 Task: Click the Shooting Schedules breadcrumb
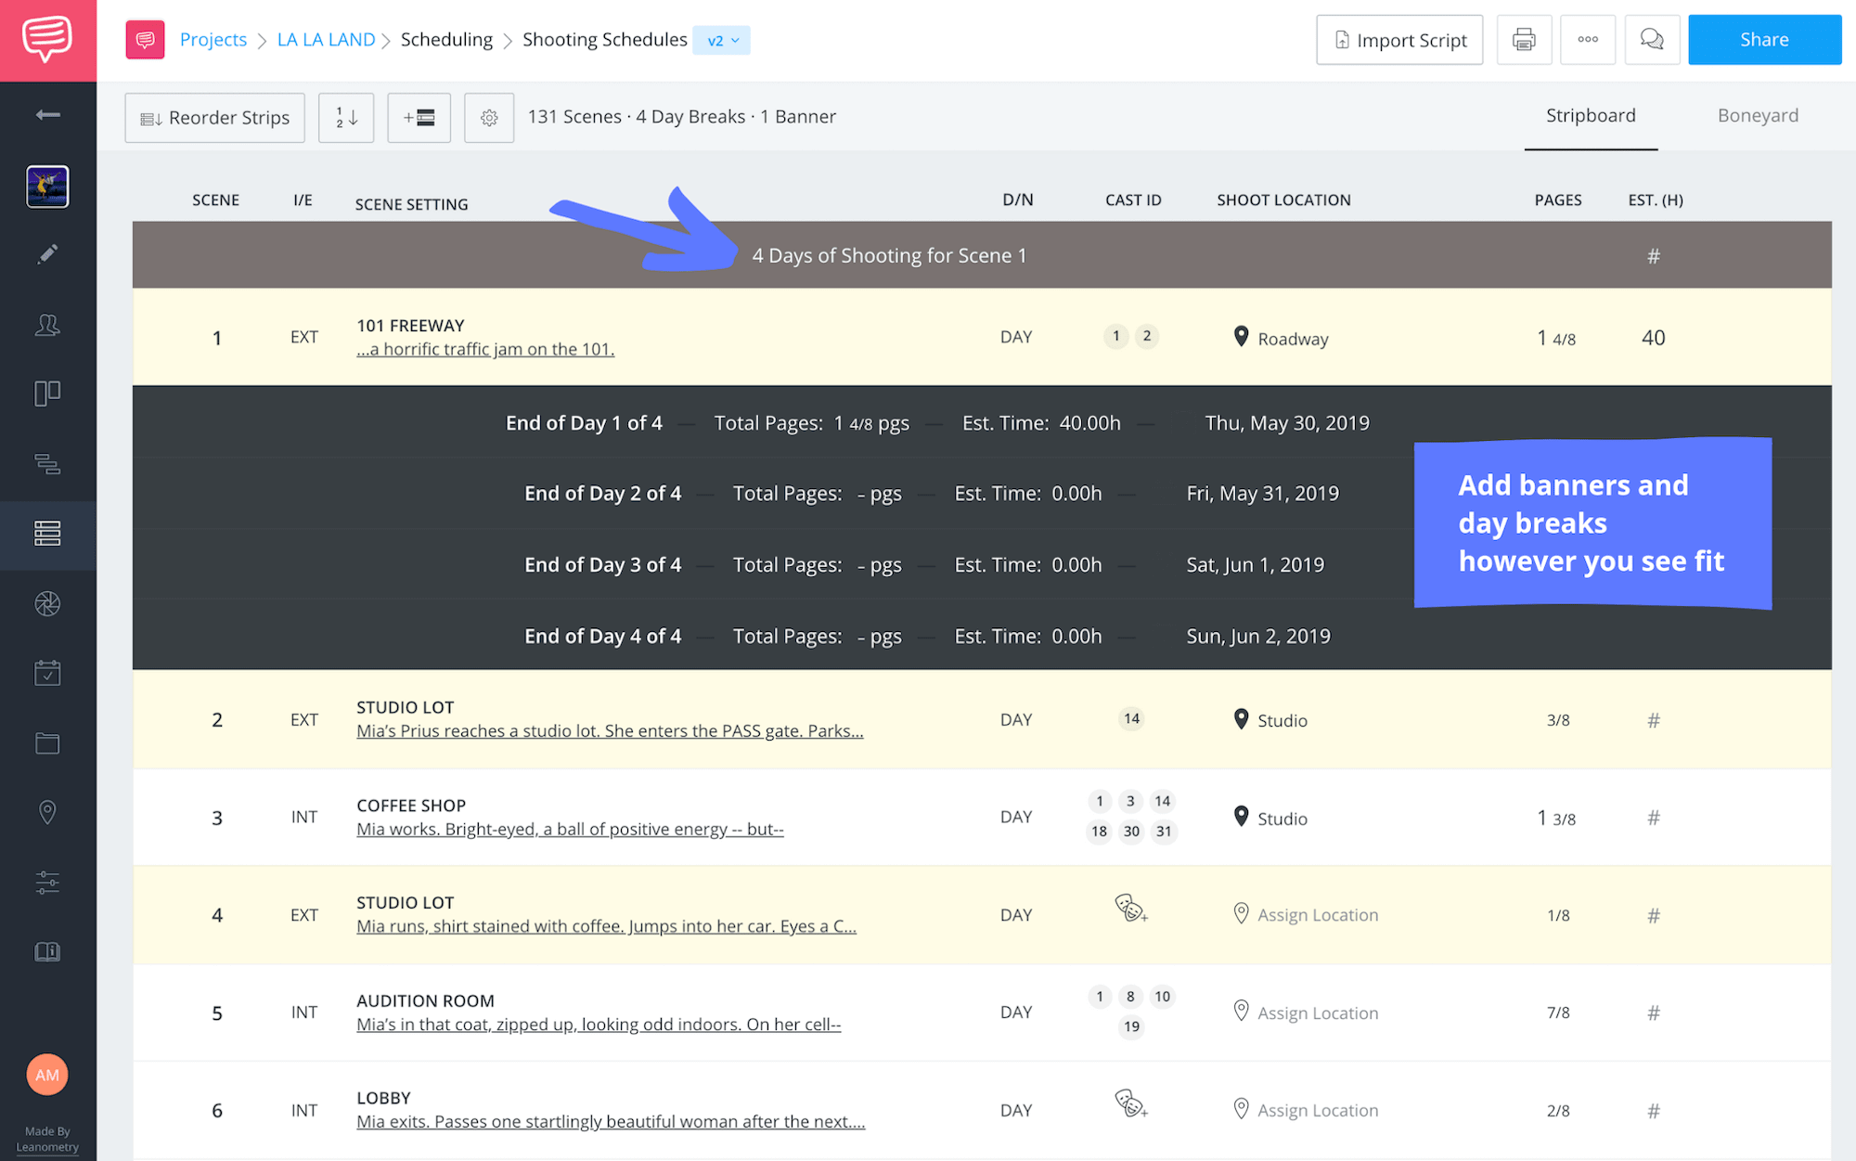coord(605,40)
